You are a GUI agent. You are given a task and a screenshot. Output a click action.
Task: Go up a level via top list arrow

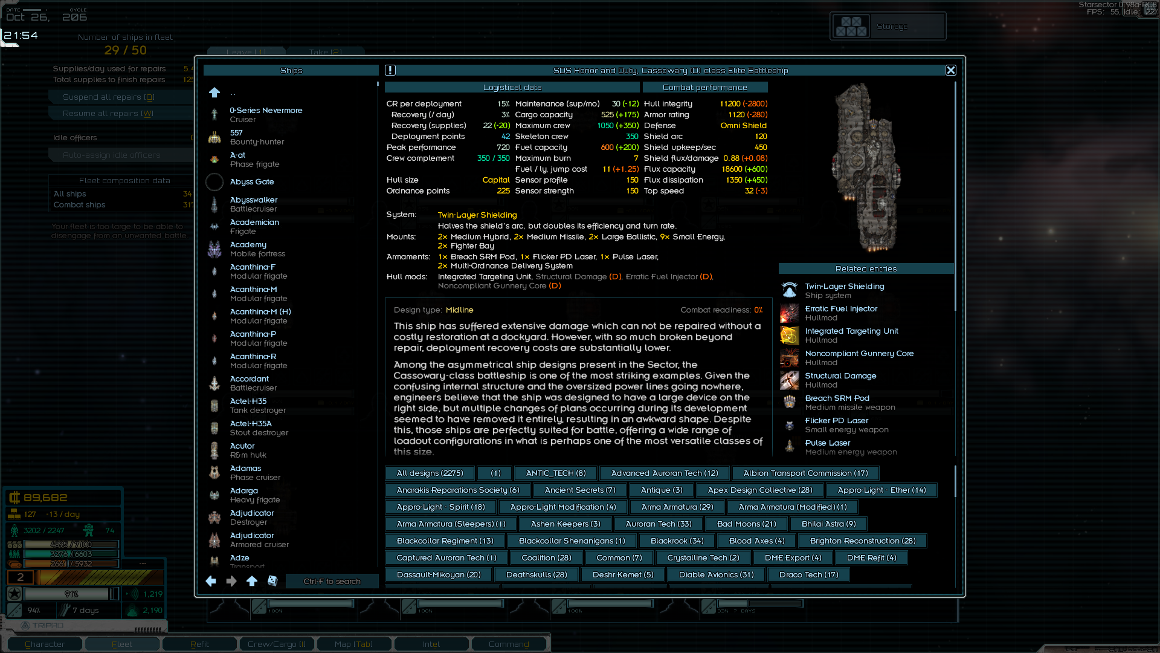click(214, 93)
